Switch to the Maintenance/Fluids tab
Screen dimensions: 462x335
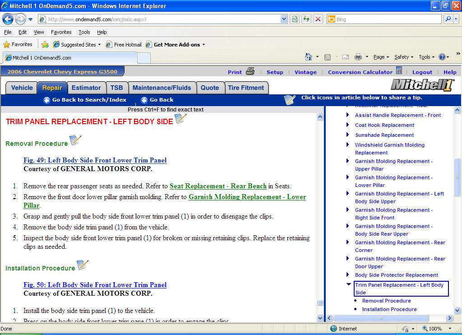click(162, 88)
